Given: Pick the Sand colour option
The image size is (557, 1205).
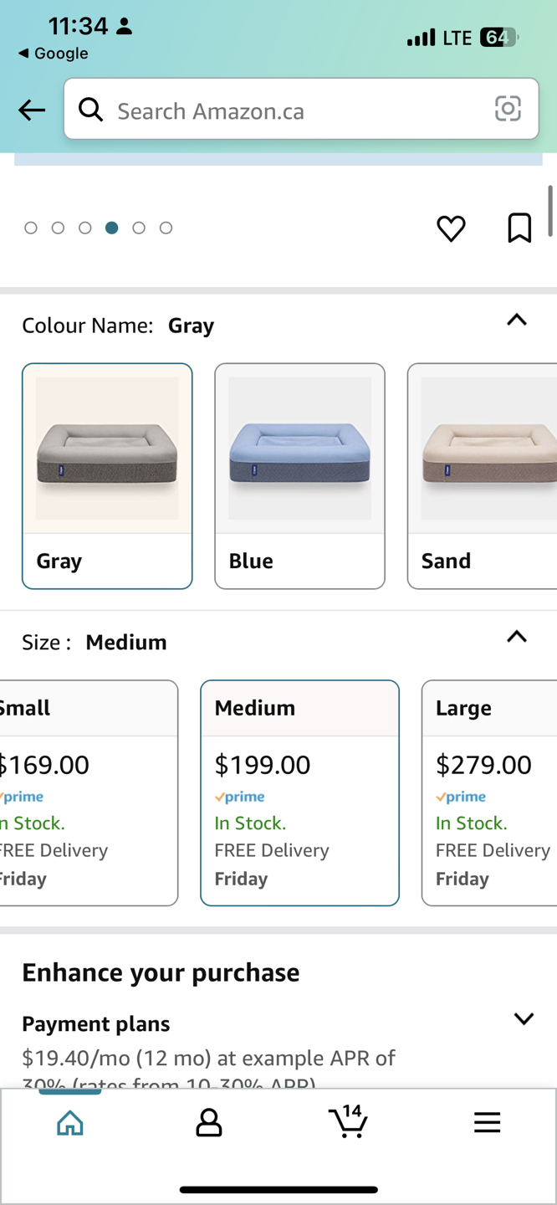Looking at the screenshot, I should pos(483,475).
